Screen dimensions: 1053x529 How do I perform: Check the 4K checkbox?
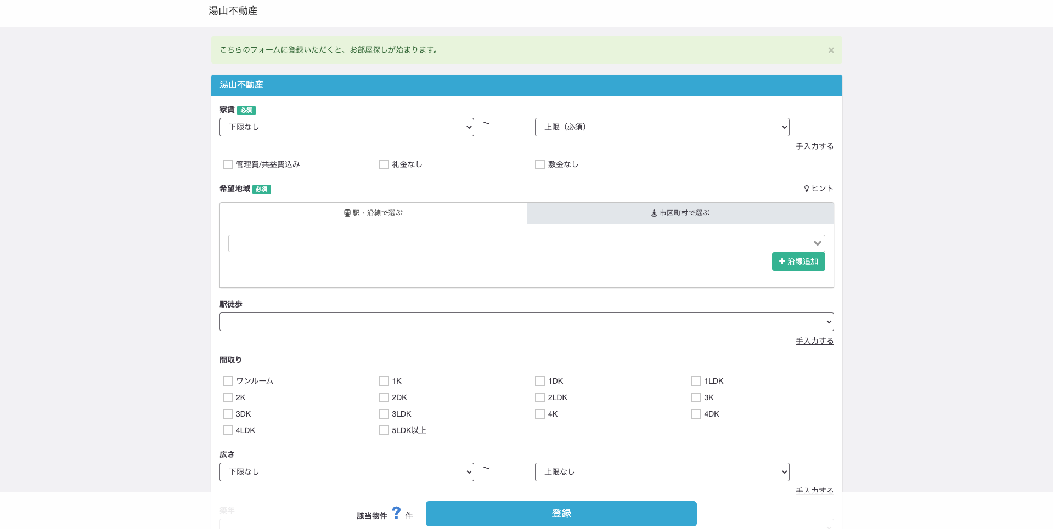click(x=540, y=414)
